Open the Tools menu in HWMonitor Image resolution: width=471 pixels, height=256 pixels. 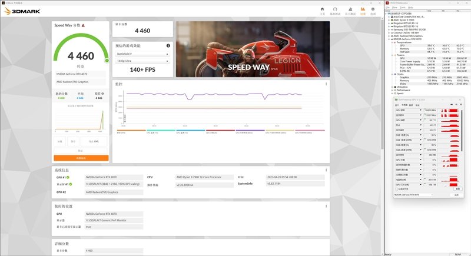(x=403, y=8)
